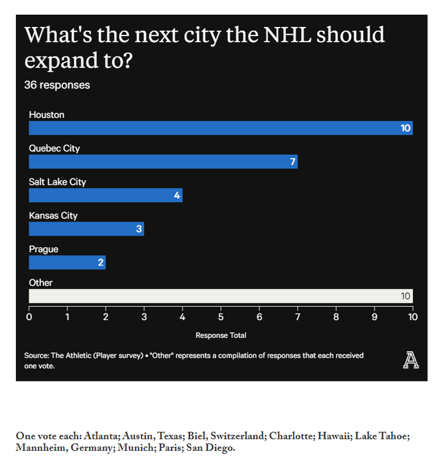Click the Kansas City label text
Screen dimensions: 441x460
pyautogui.click(x=53, y=215)
